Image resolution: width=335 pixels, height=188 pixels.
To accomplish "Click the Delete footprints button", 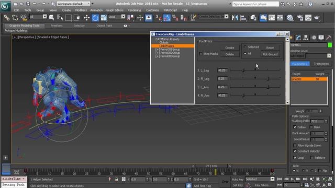I will pyautogui.click(x=229, y=54).
